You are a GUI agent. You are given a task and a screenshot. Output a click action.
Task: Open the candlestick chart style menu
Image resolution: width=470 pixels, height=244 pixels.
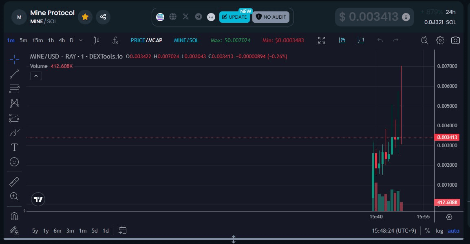pos(96,40)
